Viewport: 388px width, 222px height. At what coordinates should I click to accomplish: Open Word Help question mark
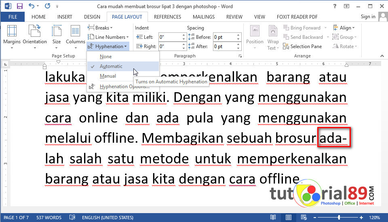click(x=335, y=6)
